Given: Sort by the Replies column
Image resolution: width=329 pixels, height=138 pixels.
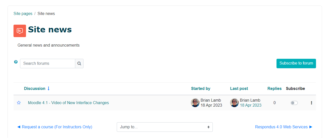Looking at the screenshot, I should 274,88.
